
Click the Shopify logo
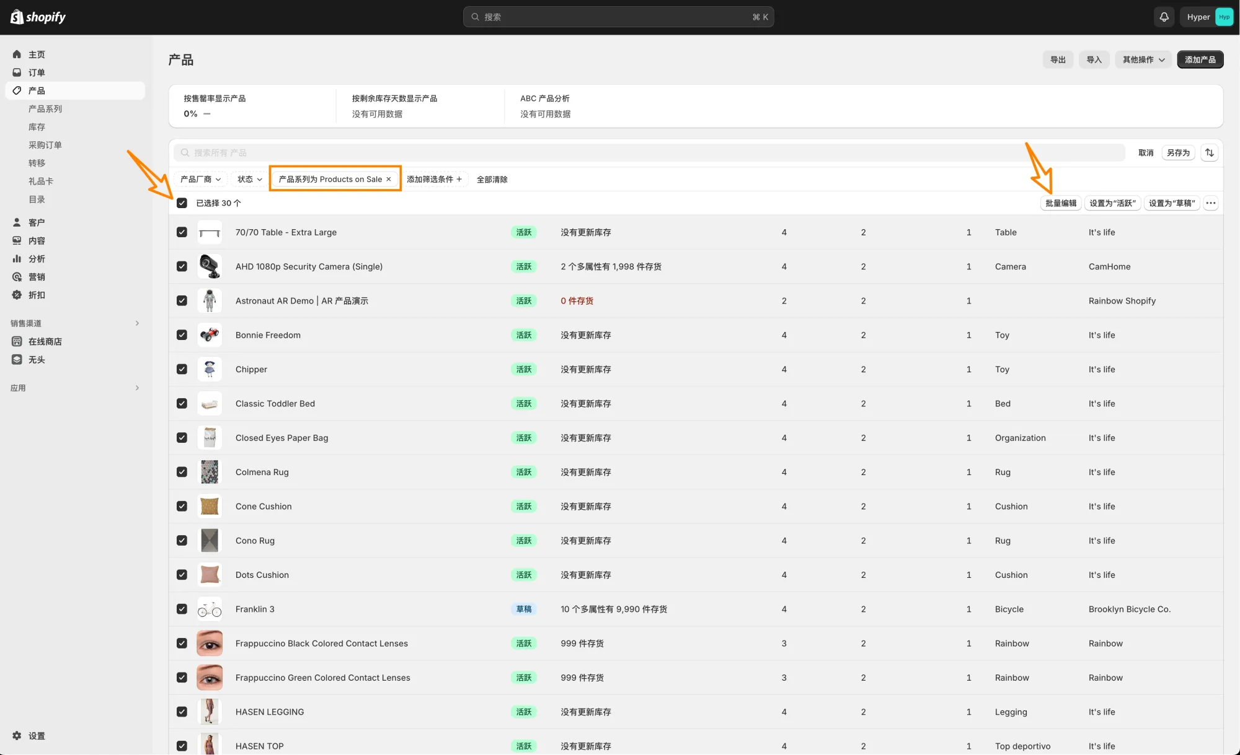coord(38,17)
